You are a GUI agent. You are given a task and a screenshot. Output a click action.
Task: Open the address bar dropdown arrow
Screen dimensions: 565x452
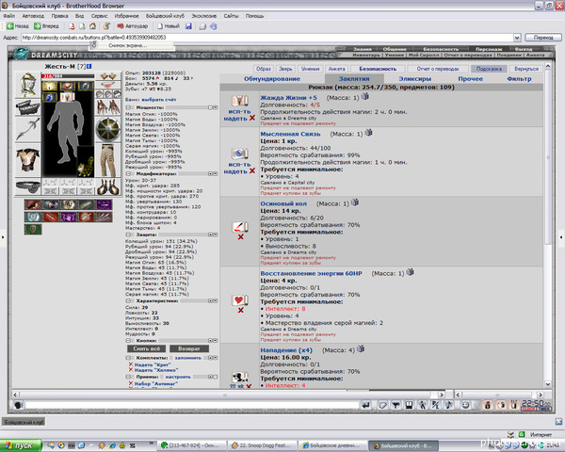517,38
